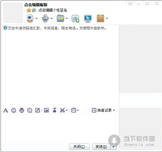The image size is (162, 152).
Task: Click the 发送(S) send button
Action: coord(101,147)
